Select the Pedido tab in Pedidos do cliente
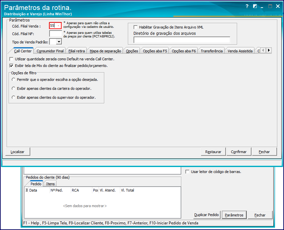The width and height of the screenshot is (284, 230). pos(36,184)
